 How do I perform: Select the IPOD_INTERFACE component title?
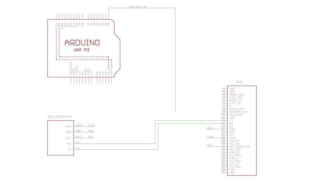60,117
